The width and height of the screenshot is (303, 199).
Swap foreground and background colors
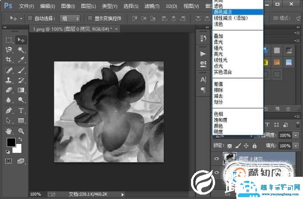coord(20,139)
